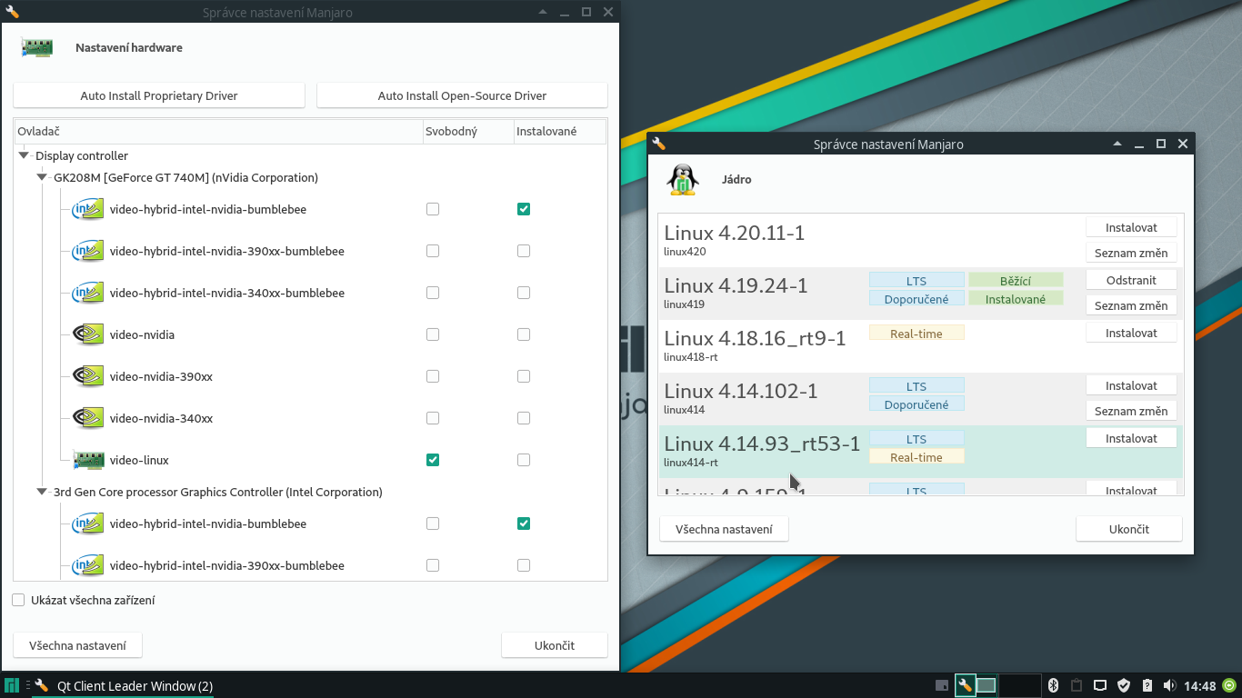Toggle Instalované checkbox for video-linux
This screenshot has width=1242, height=698.
pyautogui.click(x=524, y=460)
